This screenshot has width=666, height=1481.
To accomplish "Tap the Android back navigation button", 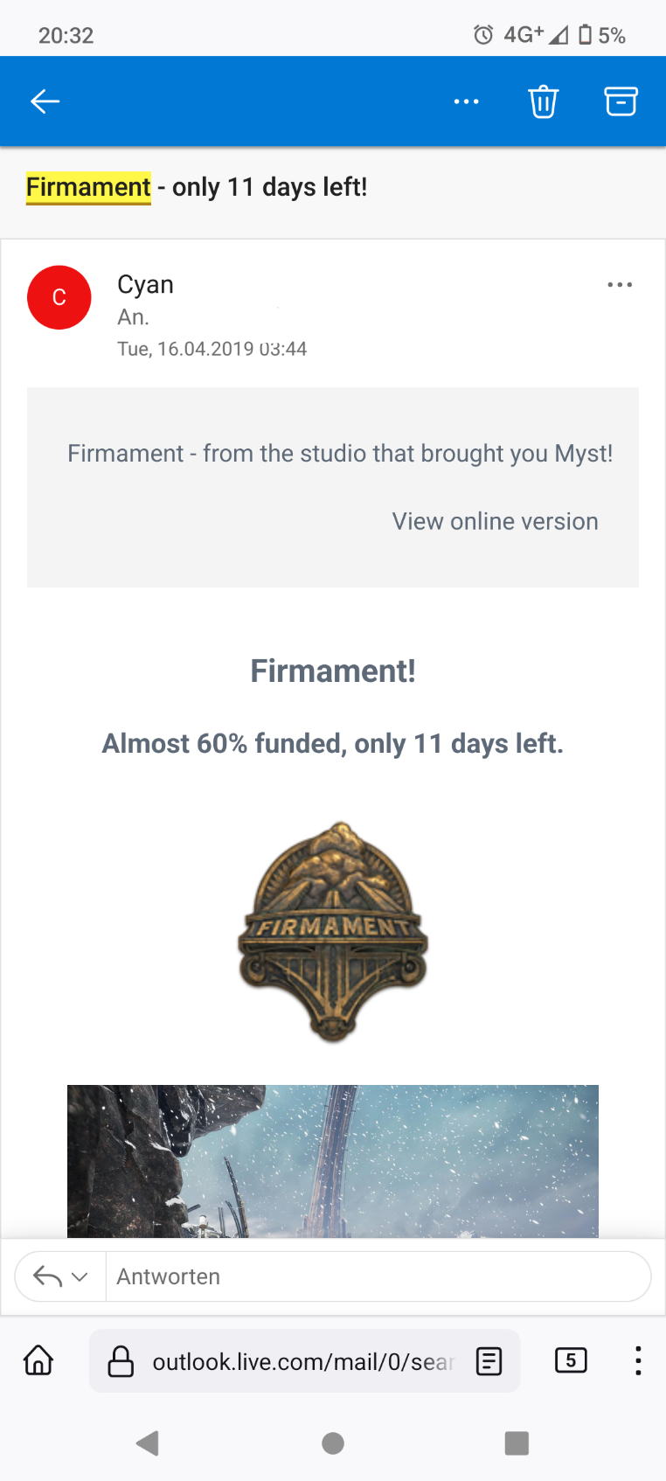I will tap(148, 1443).
